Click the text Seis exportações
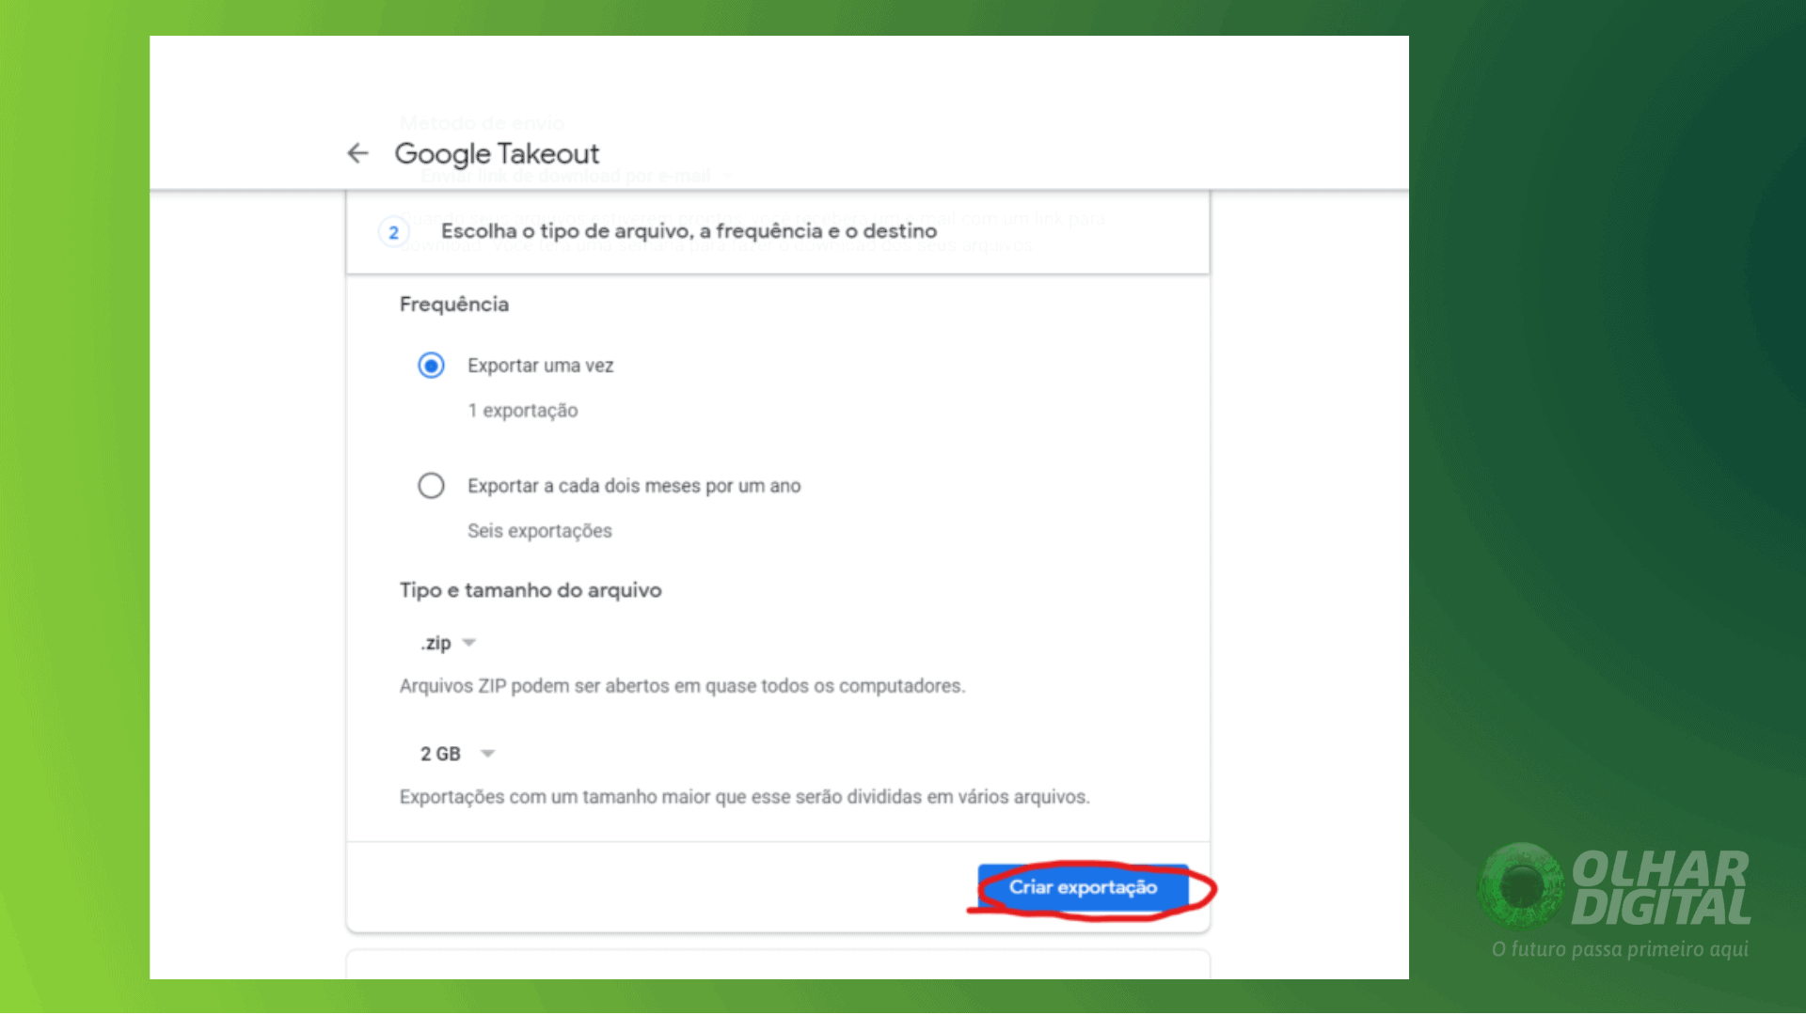Screen dimensions: 1806x1015 point(540,531)
